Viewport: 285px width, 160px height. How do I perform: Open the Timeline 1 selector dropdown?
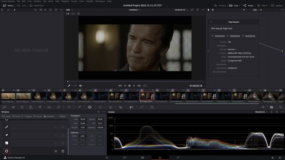[135, 10]
